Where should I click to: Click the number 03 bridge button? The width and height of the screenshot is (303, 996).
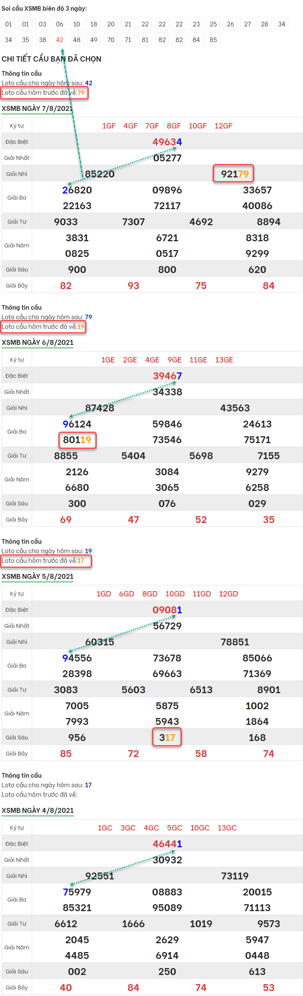[x=42, y=24]
